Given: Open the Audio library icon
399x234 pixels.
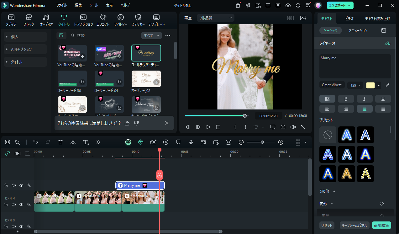Looking at the screenshot, I should point(46,17).
